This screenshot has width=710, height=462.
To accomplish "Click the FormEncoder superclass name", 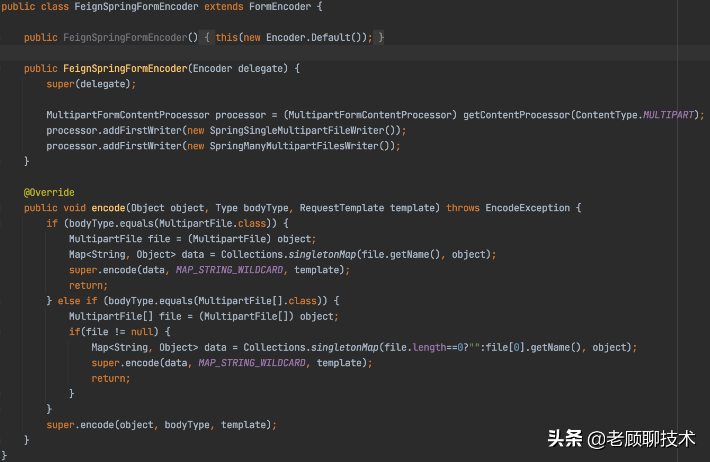I will (280, 7).
